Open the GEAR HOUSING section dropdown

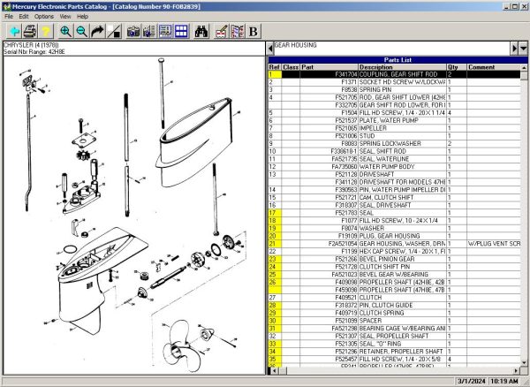(524, 49)
